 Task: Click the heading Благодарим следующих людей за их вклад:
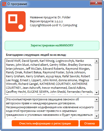(x=36, y=55)
